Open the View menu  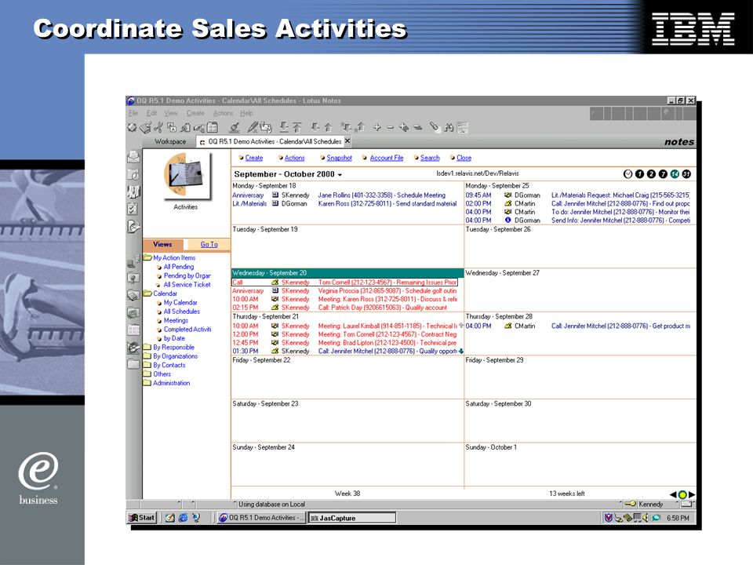pos(171,113)
